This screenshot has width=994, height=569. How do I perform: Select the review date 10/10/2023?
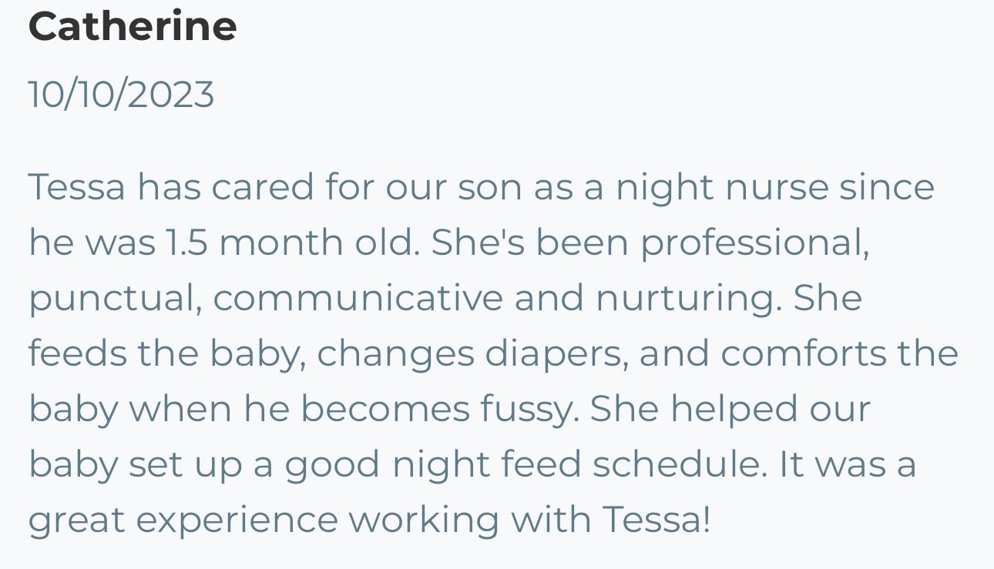click(x=121, y=95)
